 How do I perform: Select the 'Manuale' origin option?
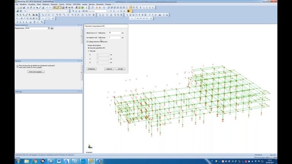[x=89, y=51]
